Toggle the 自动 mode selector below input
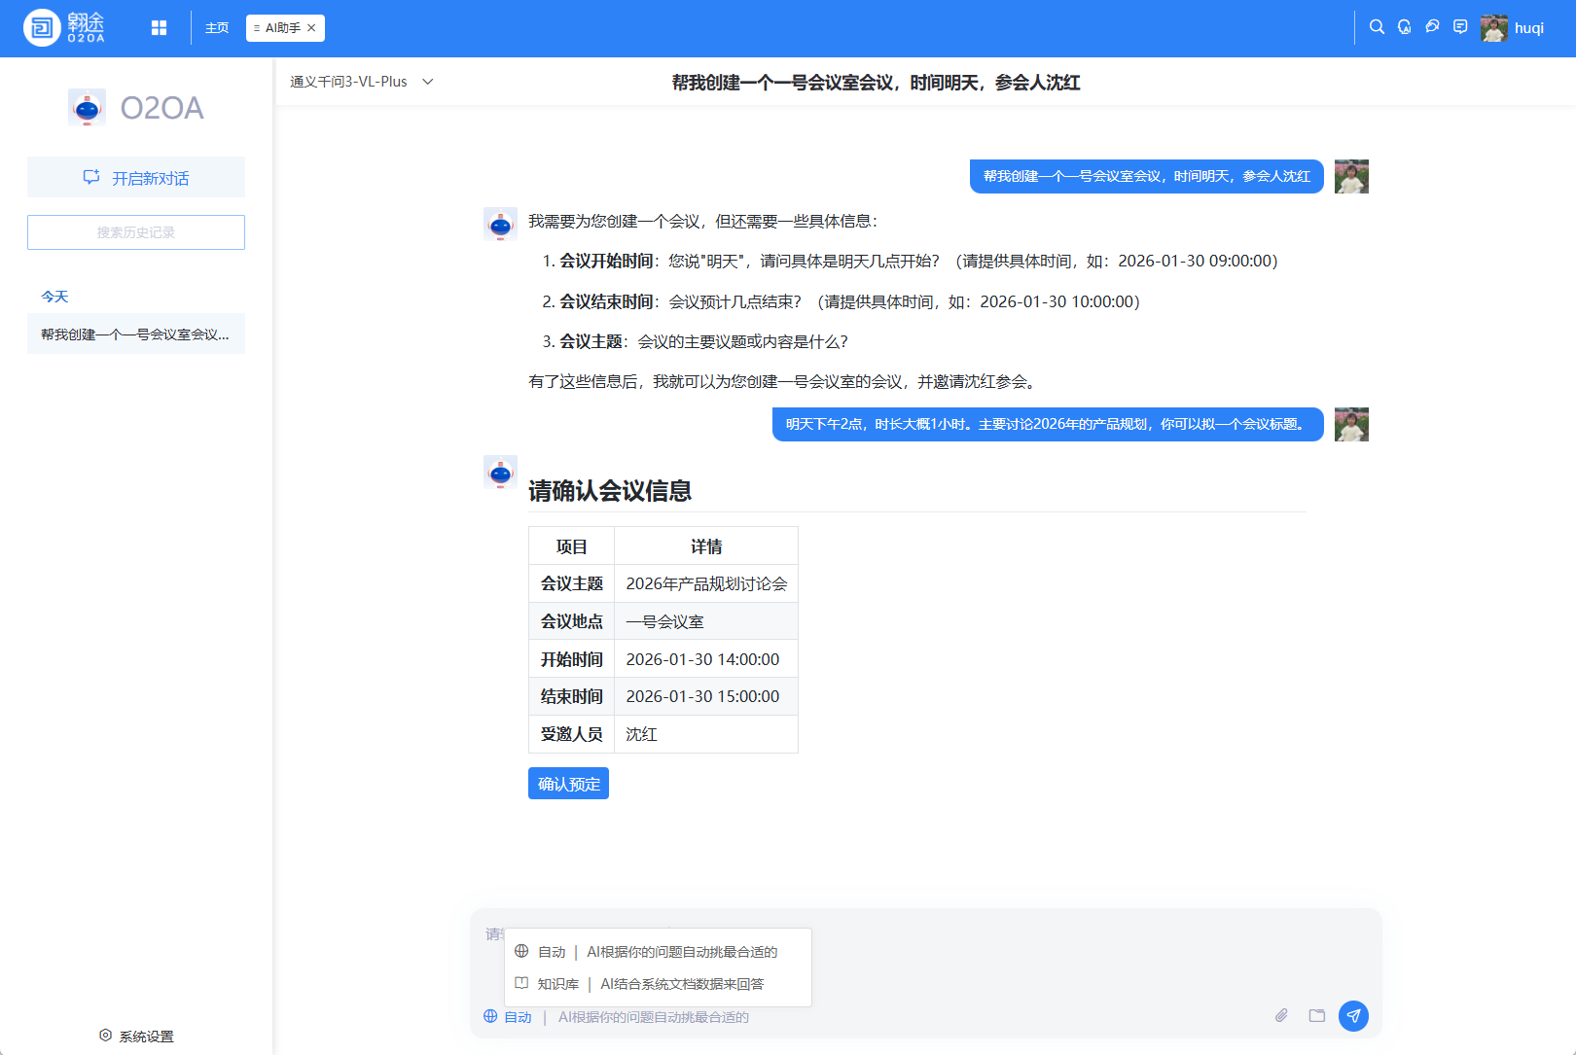The height and width of the screenshot is (1055, 1576). (509, 1017)
